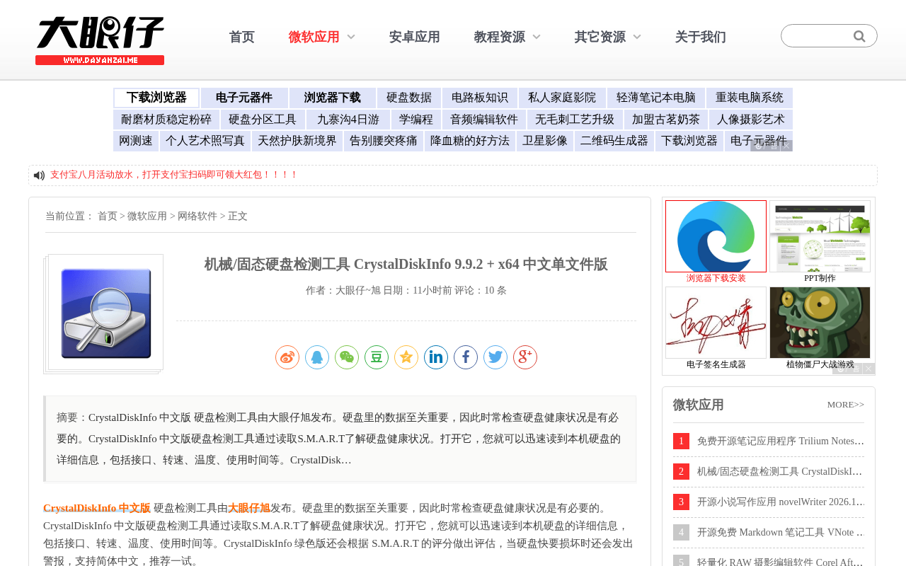Share article on Twitter
906x566 pixels.
tap(495, 357)
